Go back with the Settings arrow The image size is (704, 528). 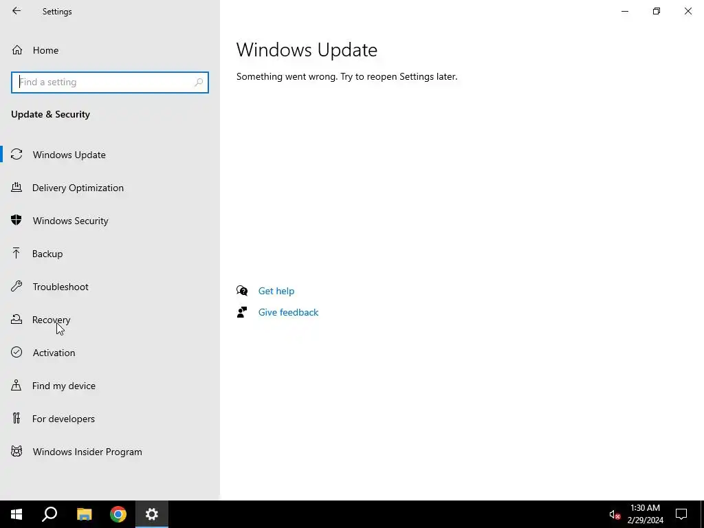tap(16, 11)
